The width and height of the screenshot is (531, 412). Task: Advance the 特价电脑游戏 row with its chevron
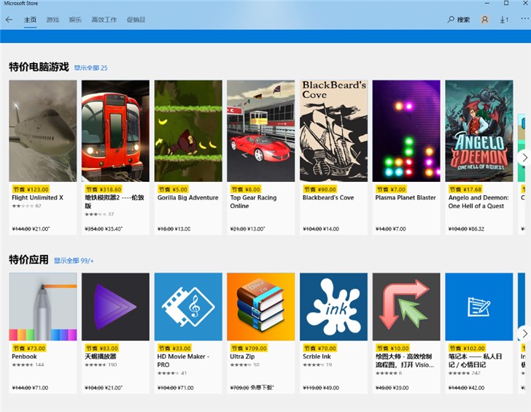point(524,157)
